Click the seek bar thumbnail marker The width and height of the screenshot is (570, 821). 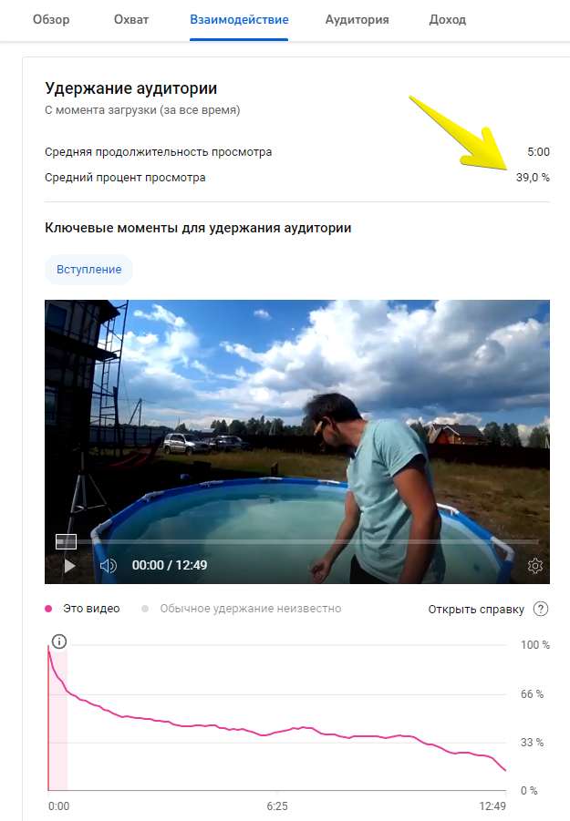tap(66, 541)
